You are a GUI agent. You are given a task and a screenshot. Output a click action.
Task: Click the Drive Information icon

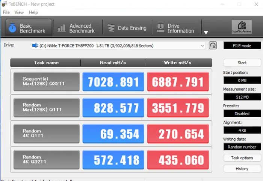click(x=160, y=28)
